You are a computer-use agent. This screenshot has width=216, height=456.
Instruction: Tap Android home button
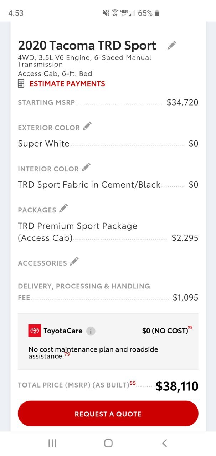click(x=108, y=443)
